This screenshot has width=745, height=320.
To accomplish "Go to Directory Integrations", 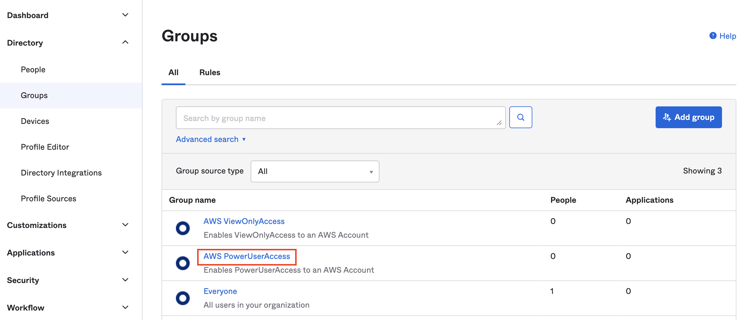I will coord(61,173).
